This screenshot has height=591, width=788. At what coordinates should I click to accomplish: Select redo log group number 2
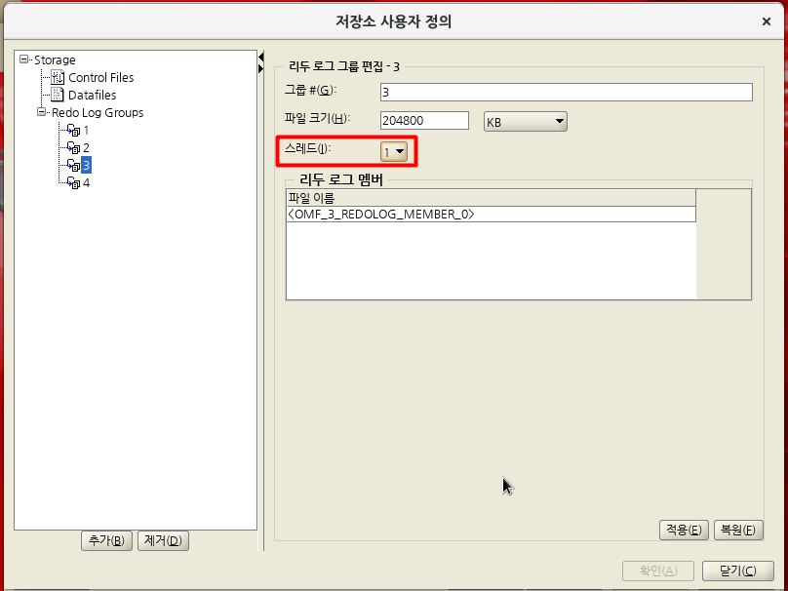click(87, 148)
